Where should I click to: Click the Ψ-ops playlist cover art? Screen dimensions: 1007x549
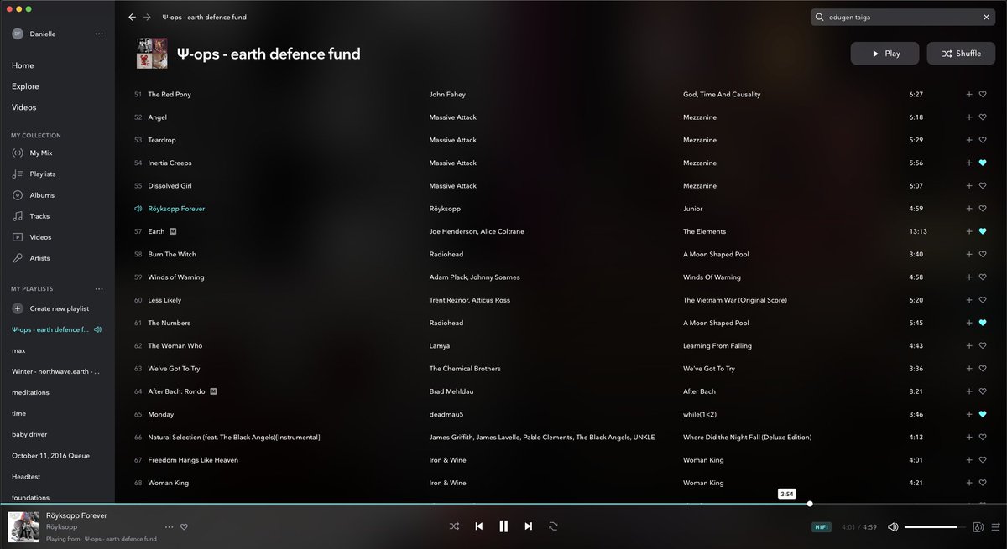tap(152, 54)
